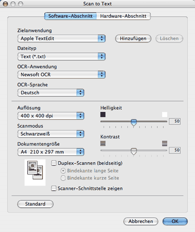
Task: Click the black brightness icon under Helligkeit
Action: pyautogui.click(x=103, y=114)
